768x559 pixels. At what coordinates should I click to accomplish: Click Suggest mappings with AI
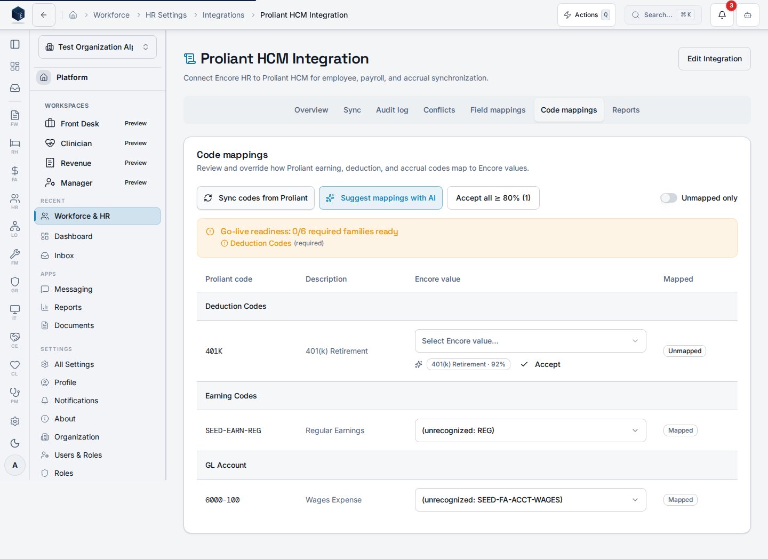[381, 198]
